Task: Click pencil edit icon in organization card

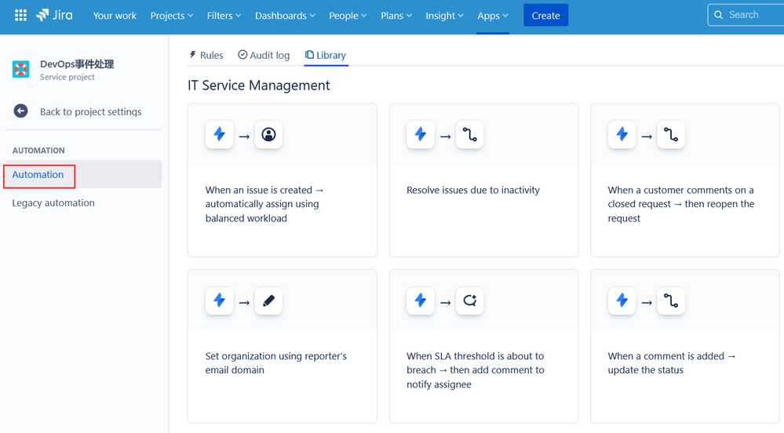Action: [268, 300]
